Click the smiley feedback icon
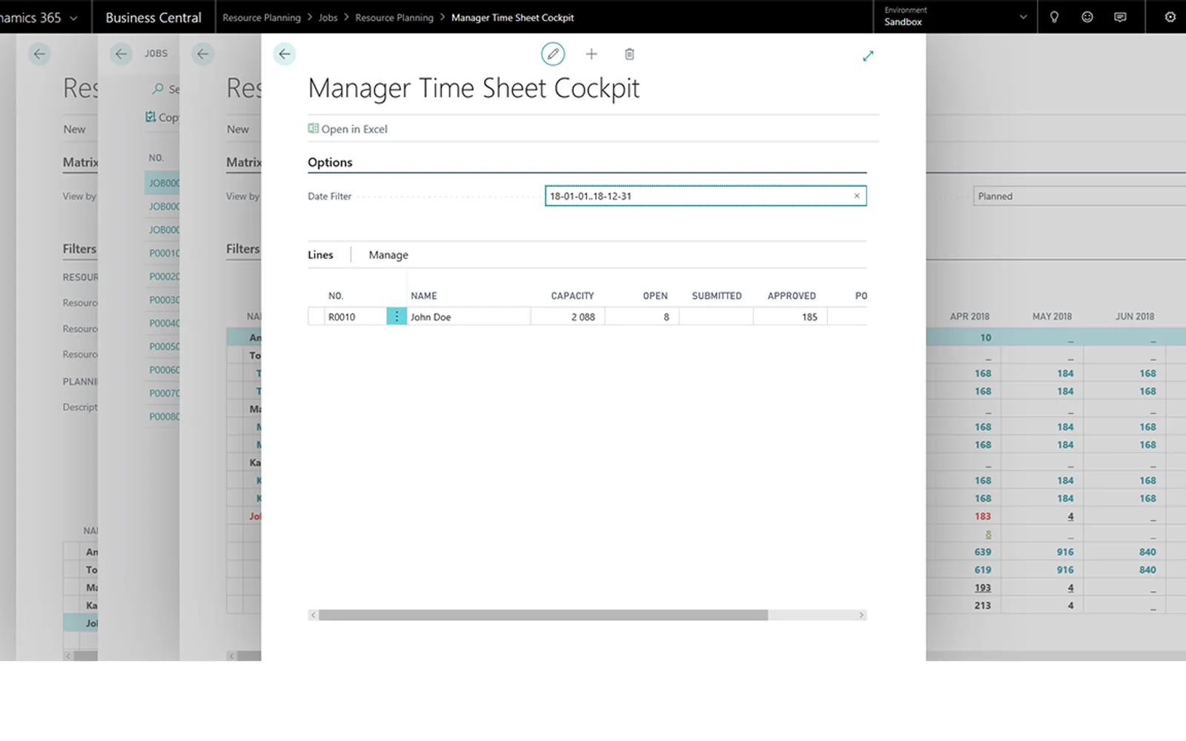 point(1087,17)
